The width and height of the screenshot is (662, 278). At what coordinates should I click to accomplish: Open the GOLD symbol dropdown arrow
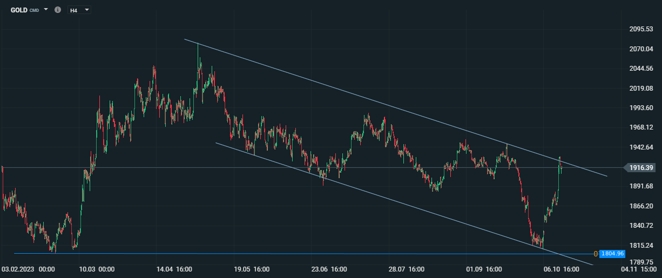[x=46, y=10]
